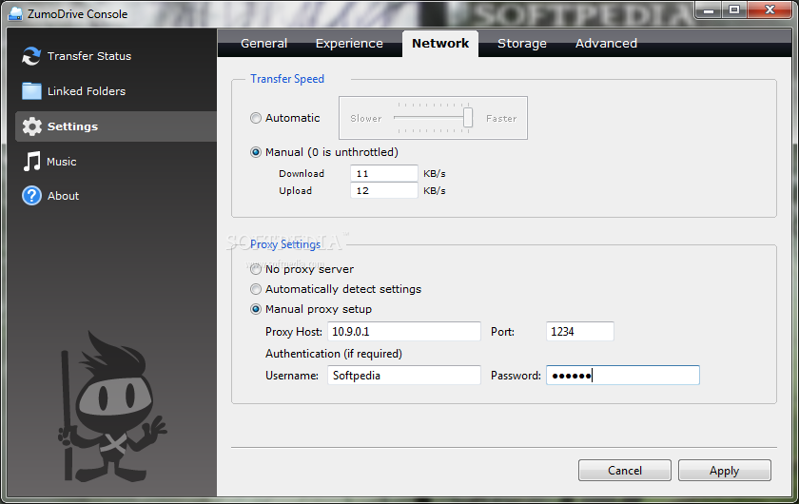
Task: Click the Cancel button
Action: 625,471
